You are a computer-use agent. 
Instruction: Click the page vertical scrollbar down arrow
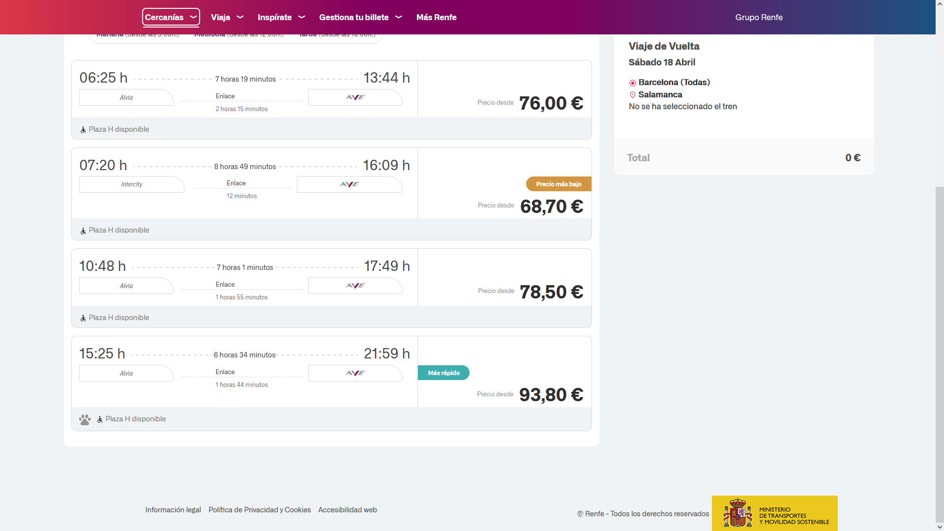click(x=940, y=527)
